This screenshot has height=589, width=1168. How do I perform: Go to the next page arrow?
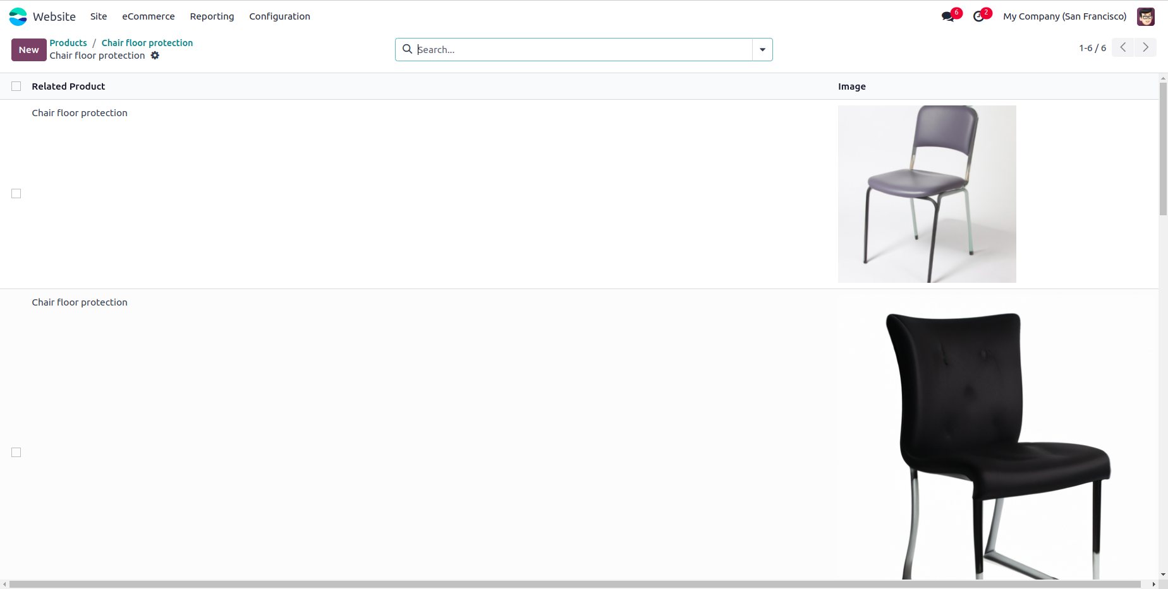click(1145, 47)
